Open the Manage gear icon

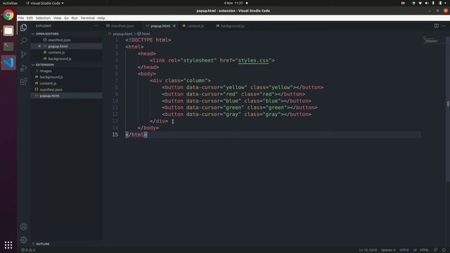click(x=23, y=240)
